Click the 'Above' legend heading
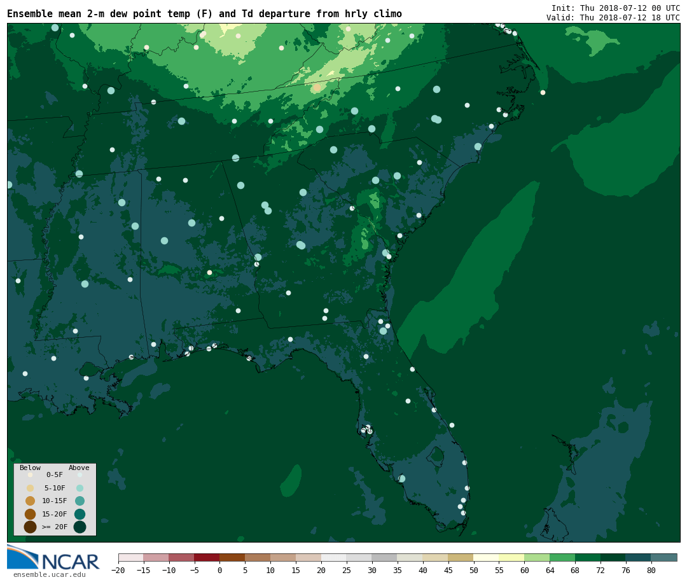This screenshot has height=582, width=687. coord(79,468)
